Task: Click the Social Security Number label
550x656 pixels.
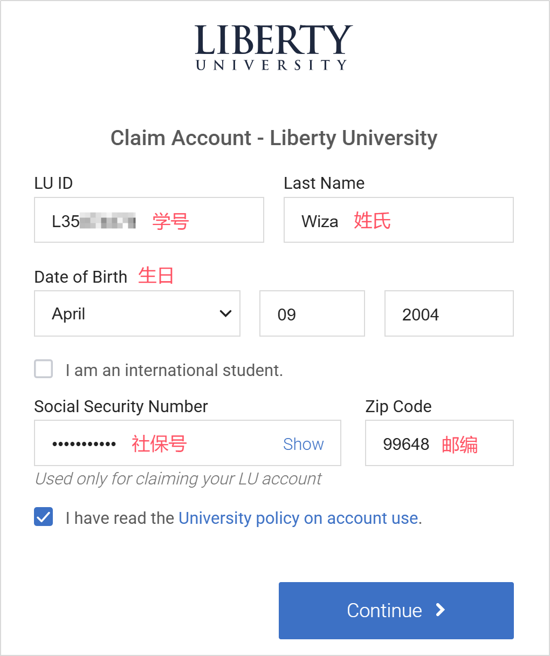Action: [x=121, y=406]
